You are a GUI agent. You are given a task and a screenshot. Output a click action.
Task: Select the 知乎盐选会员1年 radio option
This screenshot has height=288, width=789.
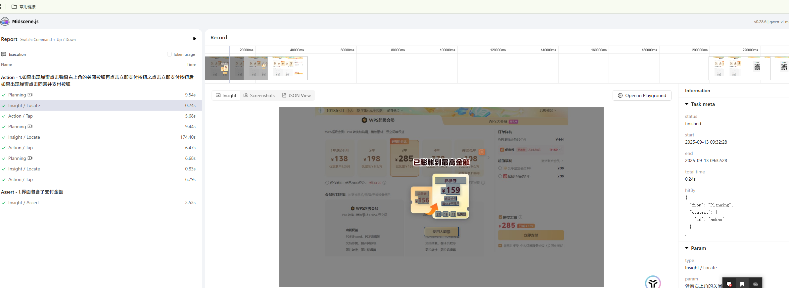point(500,168)
